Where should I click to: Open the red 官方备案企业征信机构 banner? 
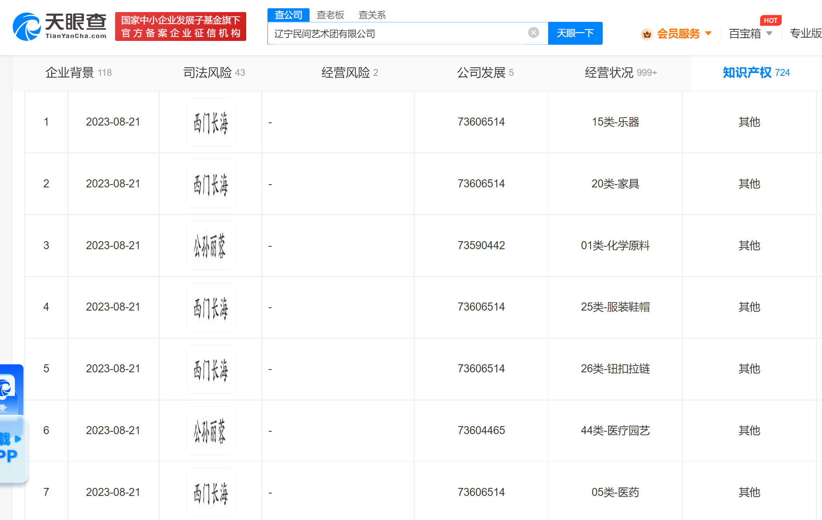point(180,26)
